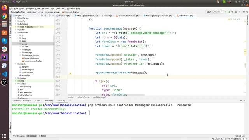Collapse the resources folder
This screenshot has width=249, height=140.
coord(16,32)
